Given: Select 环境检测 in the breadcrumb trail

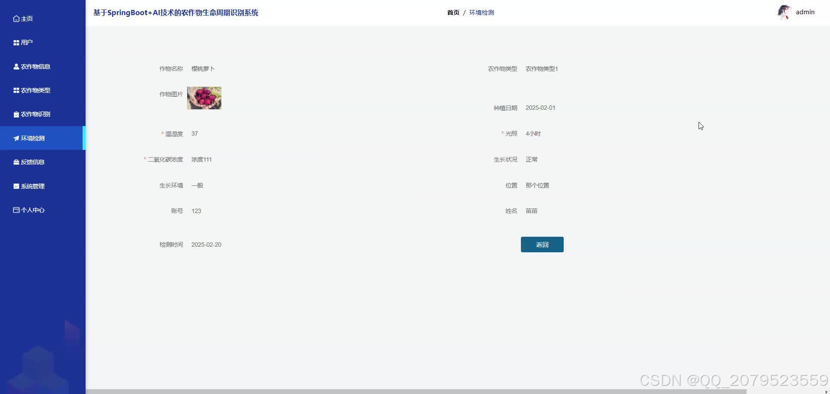Looking at the screenshot, I should [482, 13].
